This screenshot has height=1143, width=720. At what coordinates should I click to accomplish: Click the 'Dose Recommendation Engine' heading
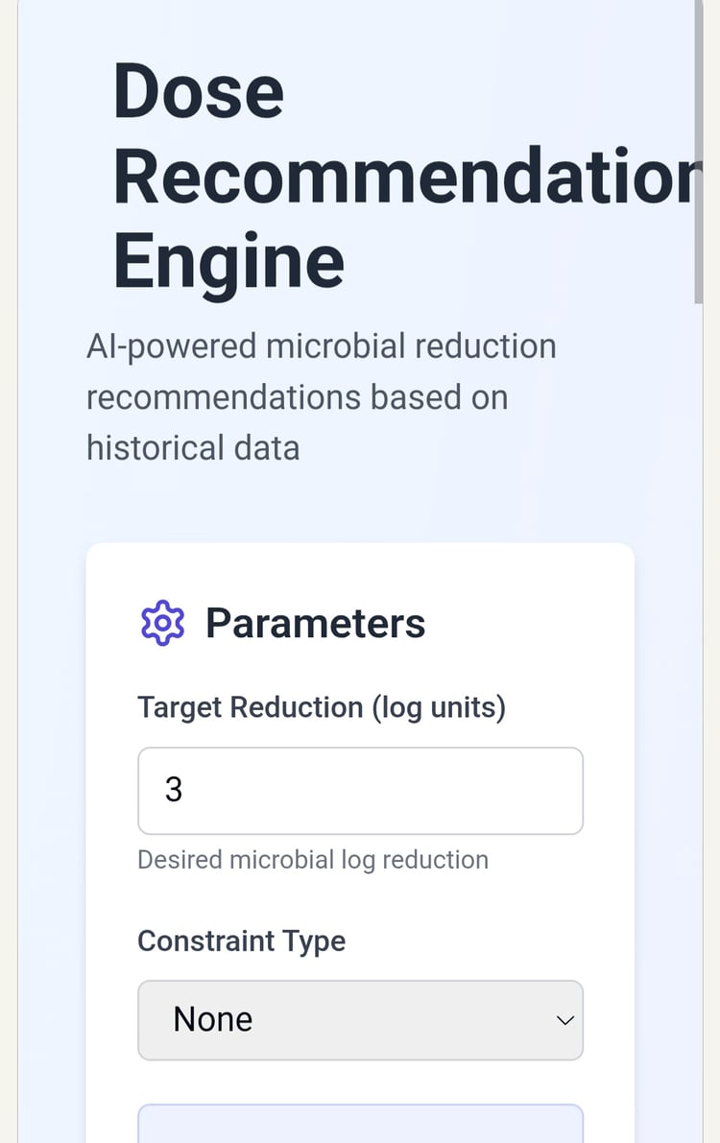(x=403, y=177)
